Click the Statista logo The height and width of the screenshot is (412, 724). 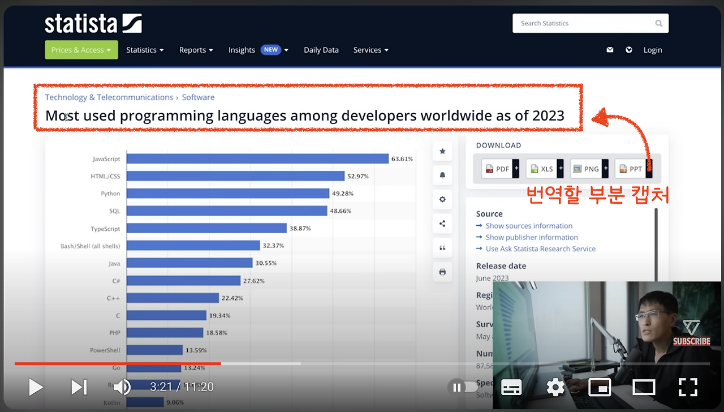tap(93, 23)
